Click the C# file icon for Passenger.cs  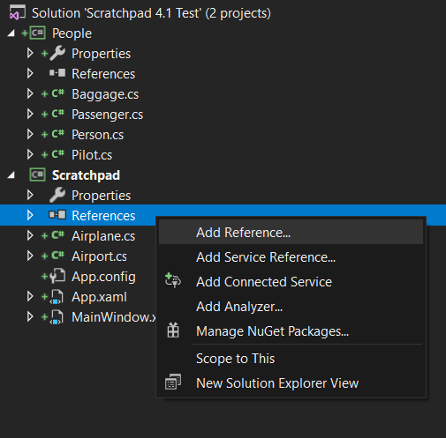tap(58, 114)
